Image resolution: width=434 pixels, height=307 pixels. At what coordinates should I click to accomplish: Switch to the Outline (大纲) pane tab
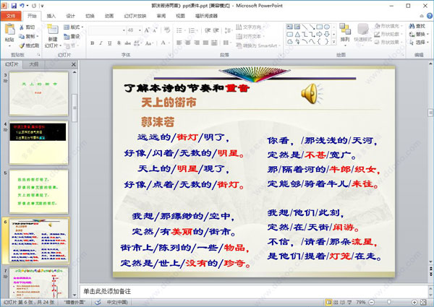click(x=34, y=64)
